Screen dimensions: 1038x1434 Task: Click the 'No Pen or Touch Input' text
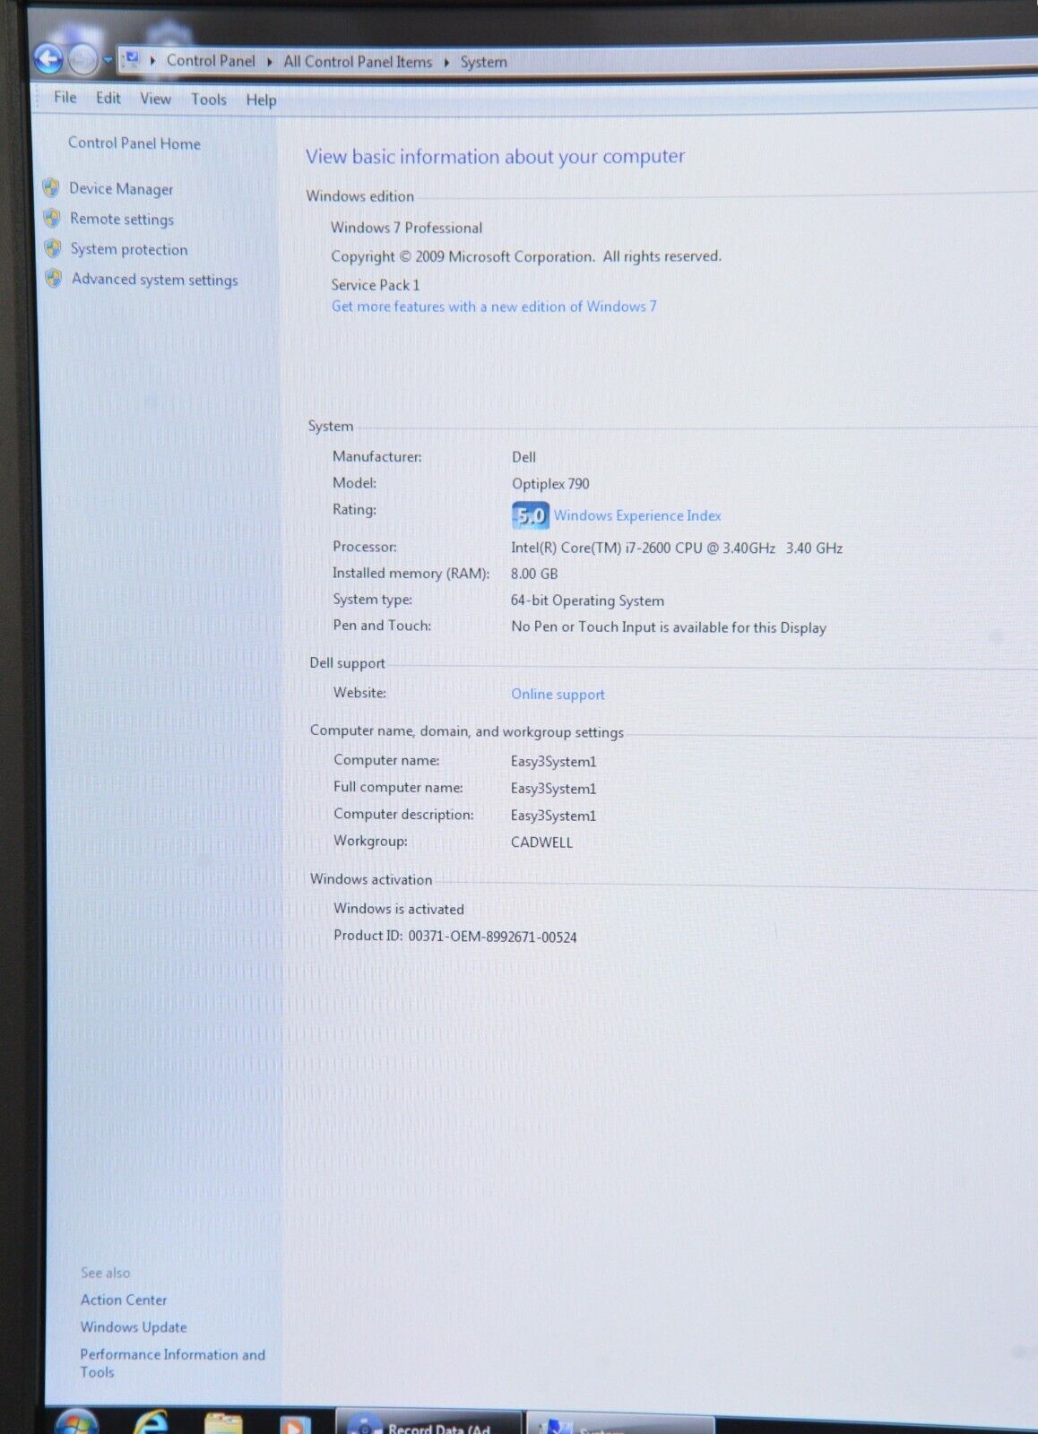point(669,627)
